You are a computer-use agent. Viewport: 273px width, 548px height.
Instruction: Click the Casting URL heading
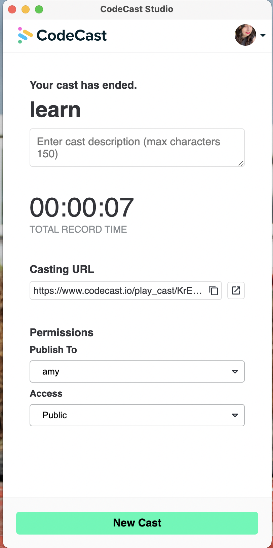(62, 269)
